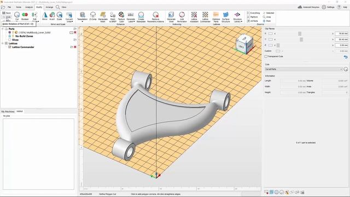This screenshot has height=197, width=350.
Task: Click the view orientation cube
Action: tap(244, 44)
